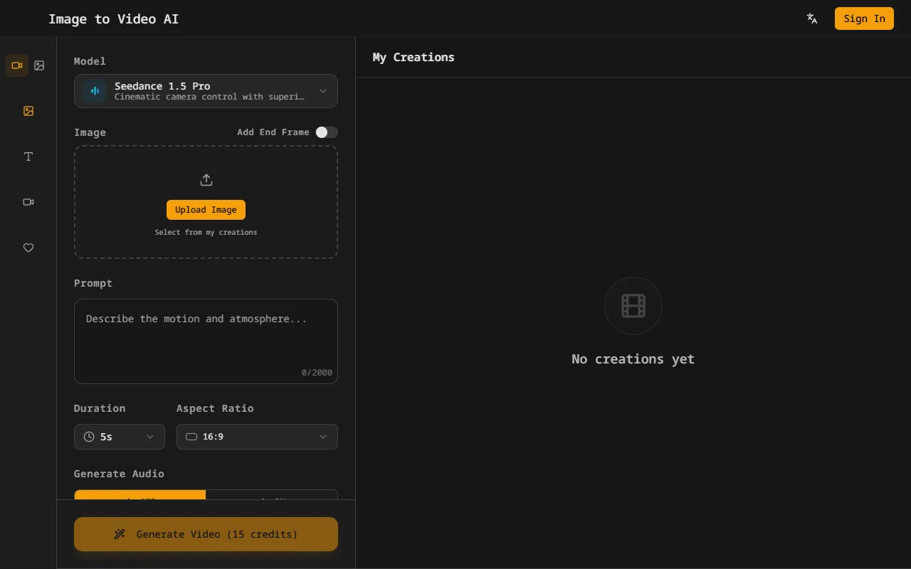
Task: Open the Seedance 1.5 Pro model dropdown
Action: [x=206, y=91]
